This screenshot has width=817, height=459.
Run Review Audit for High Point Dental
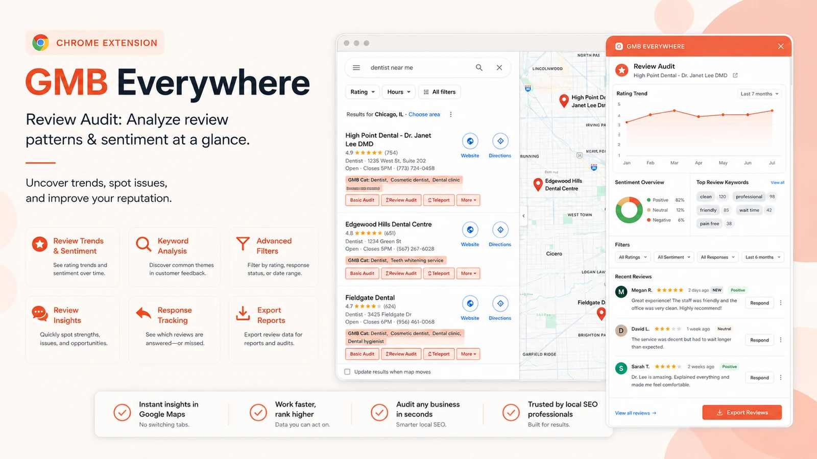401,200
